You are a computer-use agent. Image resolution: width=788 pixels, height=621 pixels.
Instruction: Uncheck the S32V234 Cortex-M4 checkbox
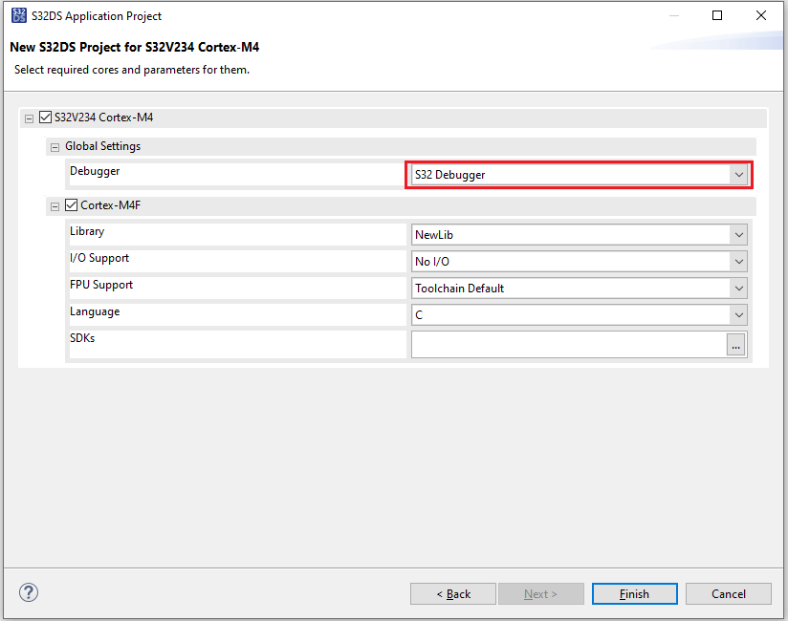45,118
